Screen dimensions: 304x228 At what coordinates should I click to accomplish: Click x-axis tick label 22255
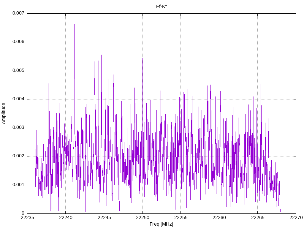(181, 218)
